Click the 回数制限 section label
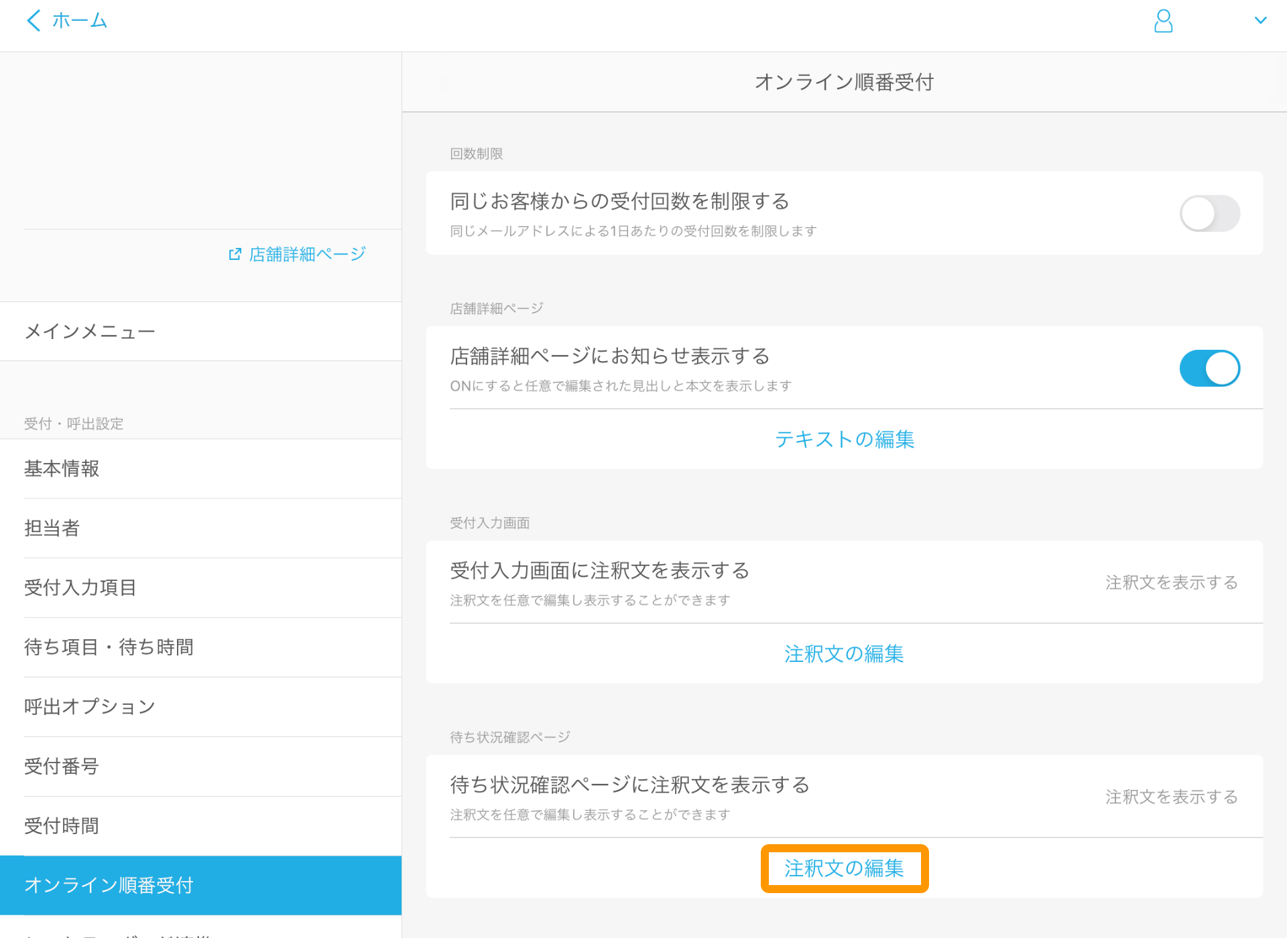The width and height of the screenshot is (1287, 938). pyautogui.click(x=477, y=154)
